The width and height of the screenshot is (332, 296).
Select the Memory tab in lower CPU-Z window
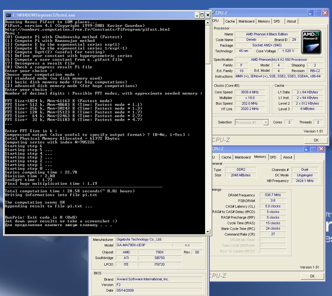pyautogui.click(x=260, y=157)
